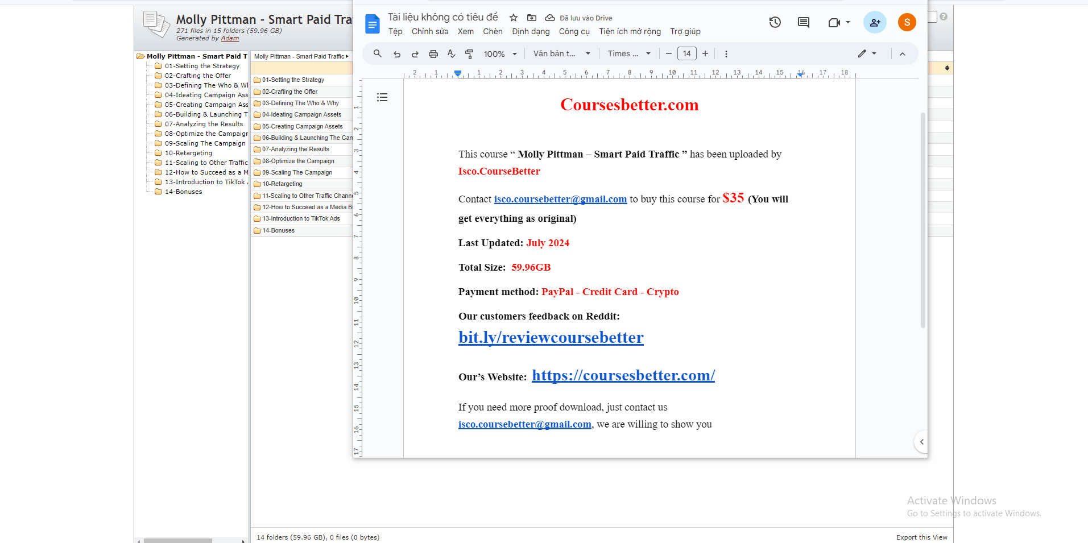Click the Google Docs home icon
This screenshot has height=543, width=1088.
point(373,24)
